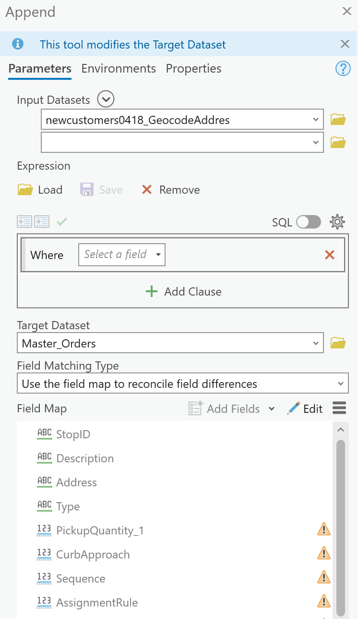Switch to the Properties tab
The height and width of the screenshot is (619, 358).
point(193,69)
